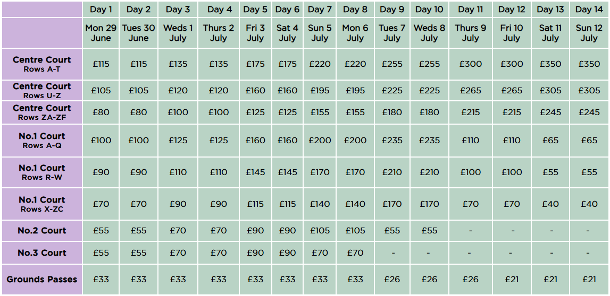Click Centre Court Rows U-Z price for Day 5
Screen dimensions: 610x296
255,91
